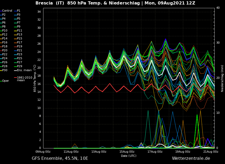The width and height of the screenshot is (225, 164).
Task: Select the "P13" legend entry
Action: click(x=18, y=35)
